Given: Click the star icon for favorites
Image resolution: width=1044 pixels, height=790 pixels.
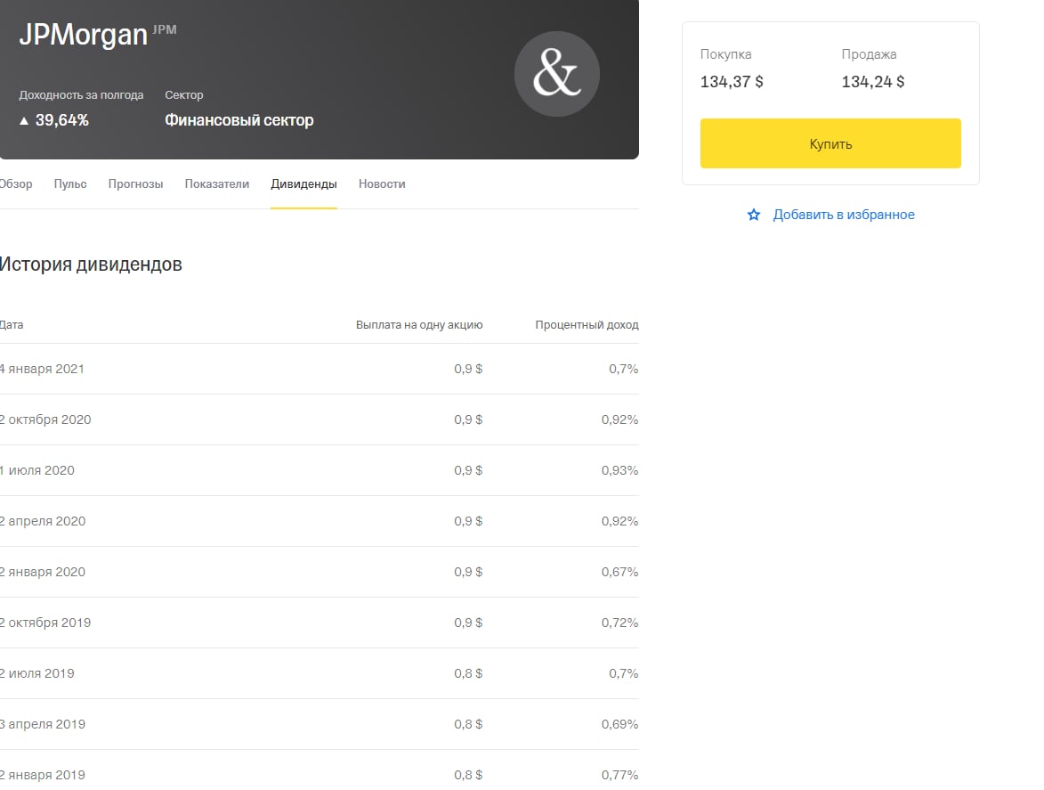Looking at the screenshot, I should pyautogui.click(x=754, y=215).
